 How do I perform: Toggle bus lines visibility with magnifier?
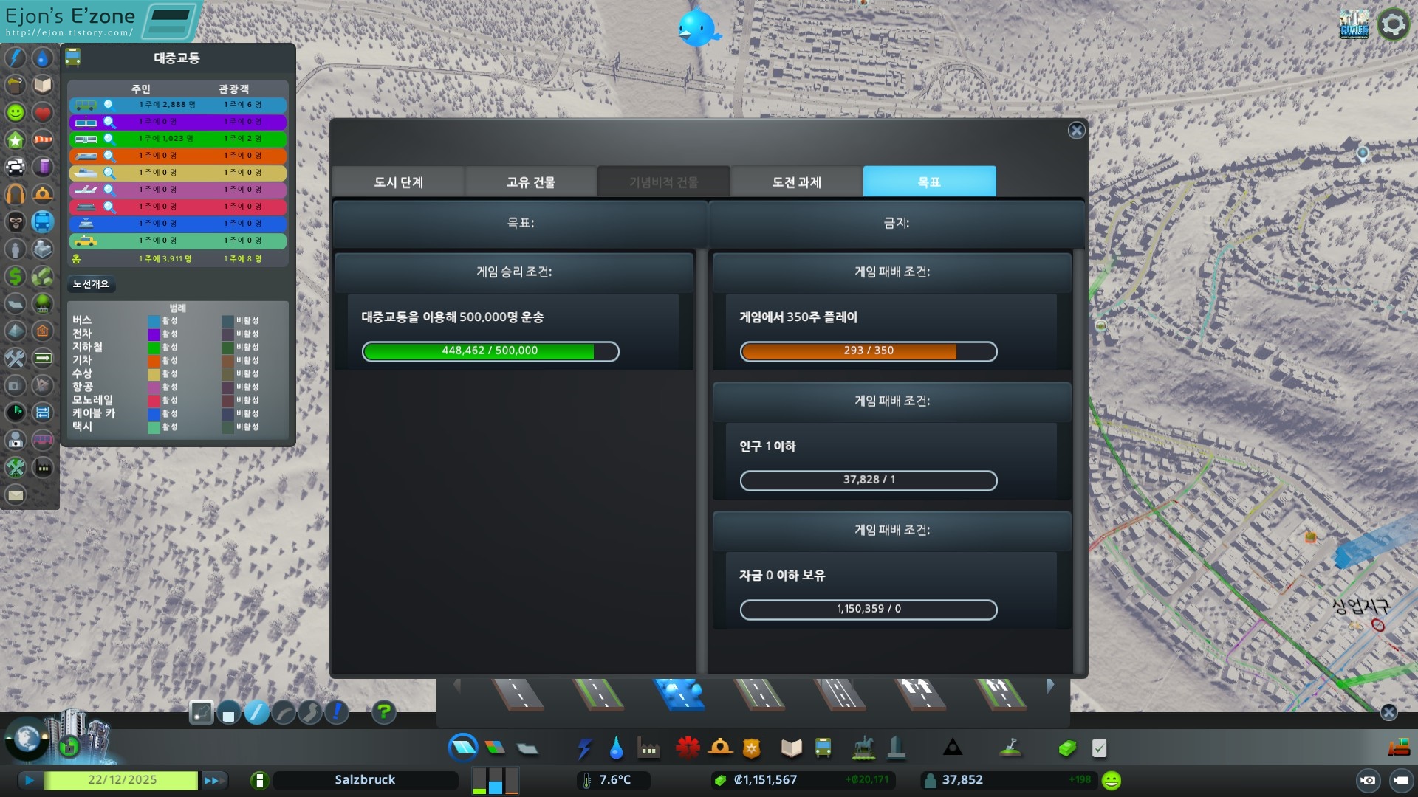pyautogui.click(x=109, y=105)
